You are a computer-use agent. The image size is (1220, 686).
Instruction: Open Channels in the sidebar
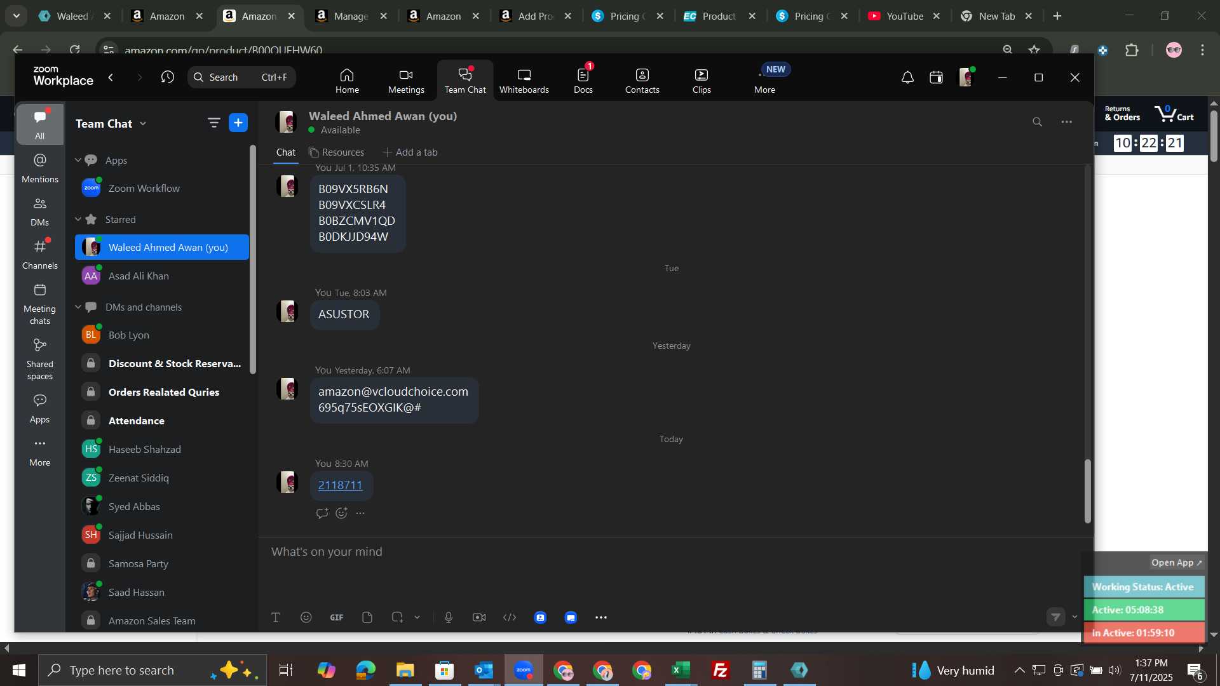tap(40, 255)
